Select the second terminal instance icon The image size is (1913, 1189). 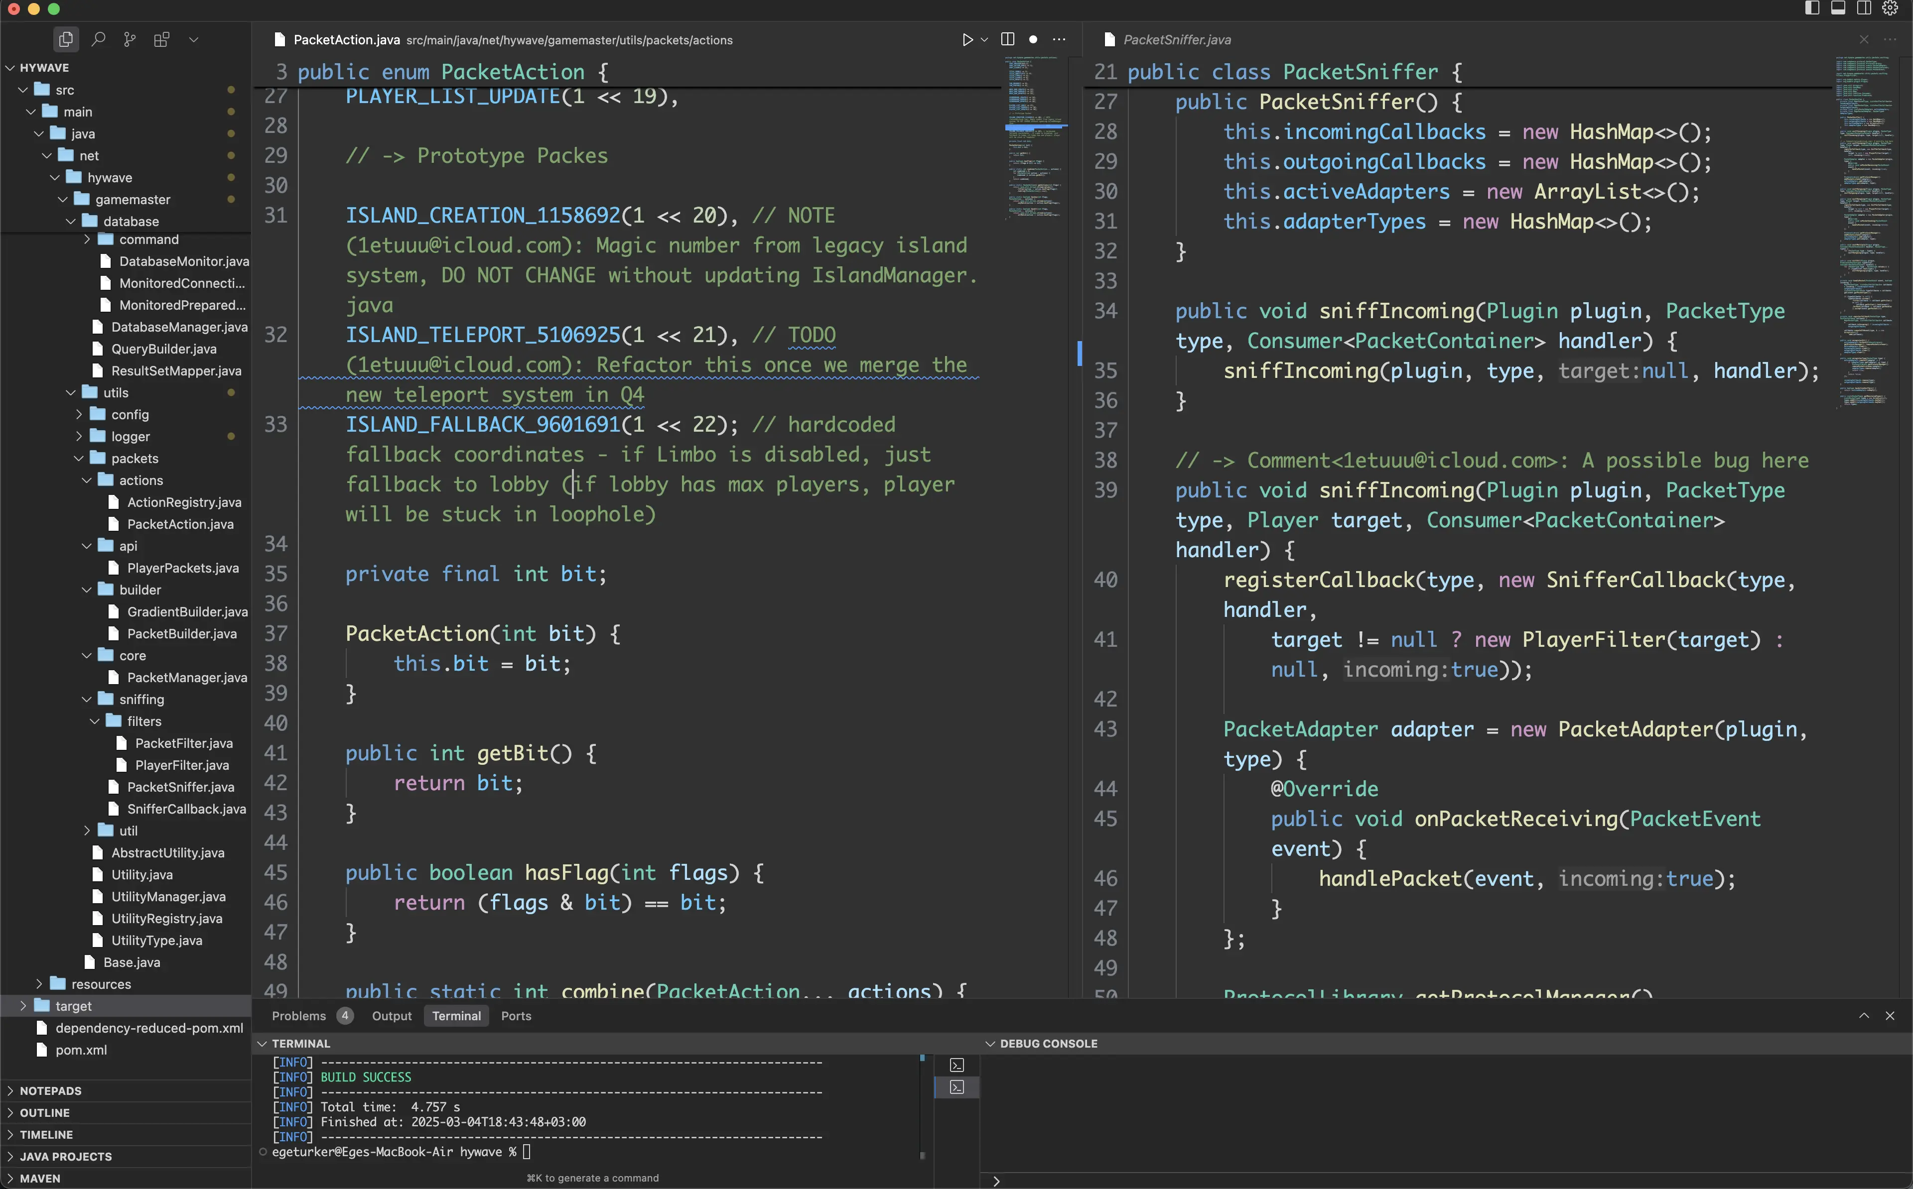pyautogui.click(x=956, y=1087)
